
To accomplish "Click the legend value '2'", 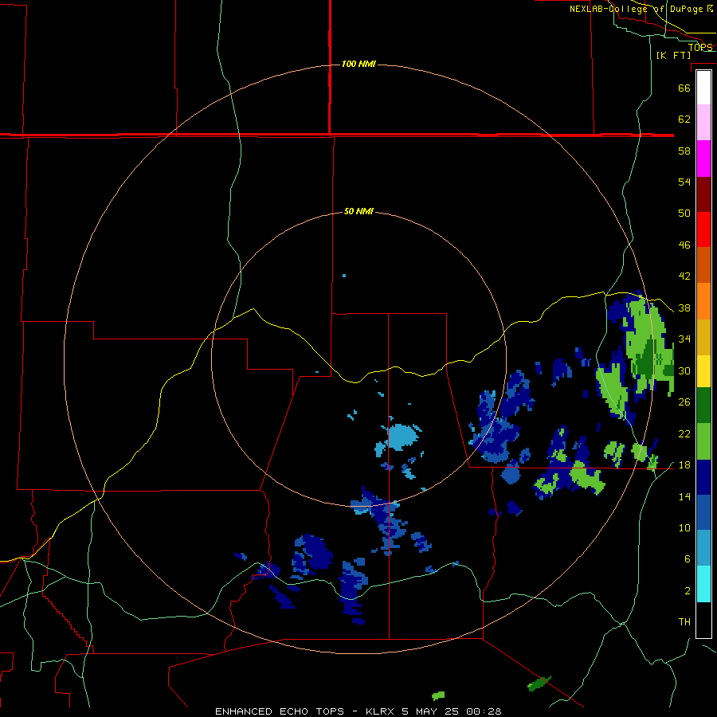I will tap(688, 591).
